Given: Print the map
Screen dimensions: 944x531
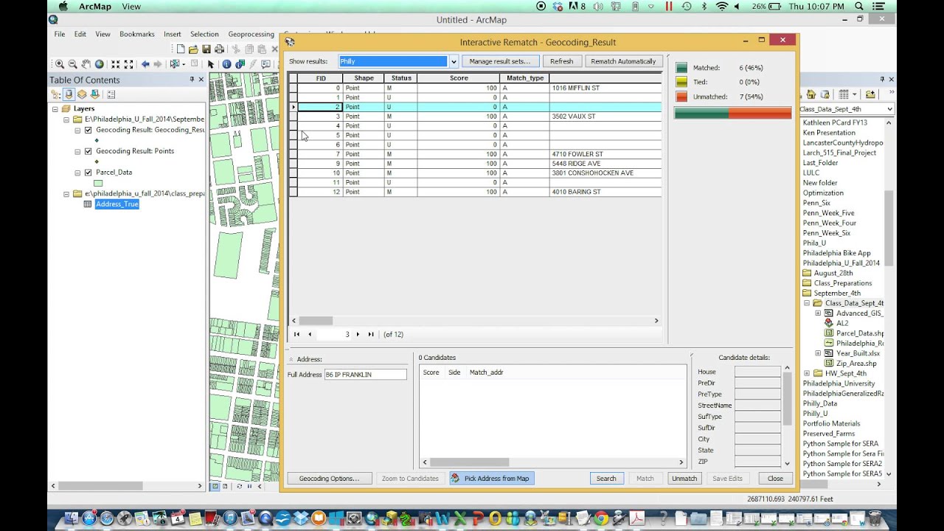Looking at the screenshot, I should [x=219, y=49].
